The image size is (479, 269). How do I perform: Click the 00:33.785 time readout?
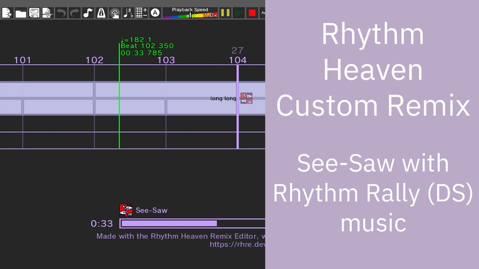coord(141,53)
